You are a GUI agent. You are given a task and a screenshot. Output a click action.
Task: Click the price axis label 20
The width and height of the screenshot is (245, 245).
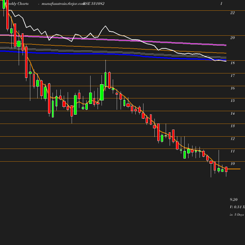click(x=232, y=38)
